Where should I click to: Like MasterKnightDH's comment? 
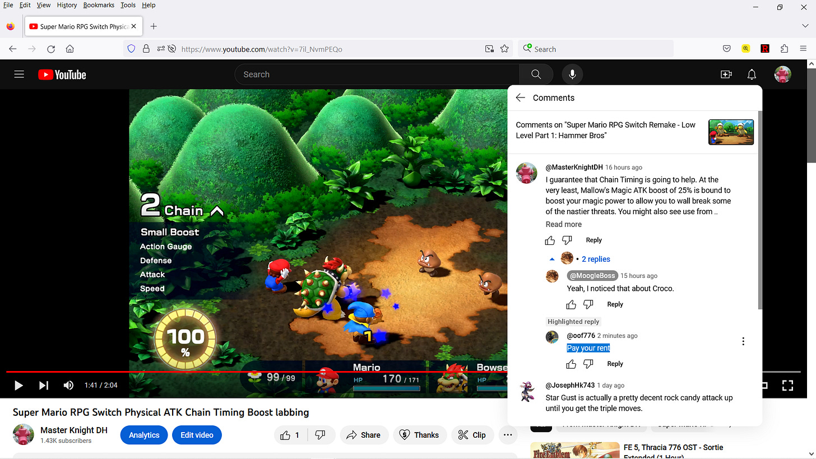[x=550, y=240]
